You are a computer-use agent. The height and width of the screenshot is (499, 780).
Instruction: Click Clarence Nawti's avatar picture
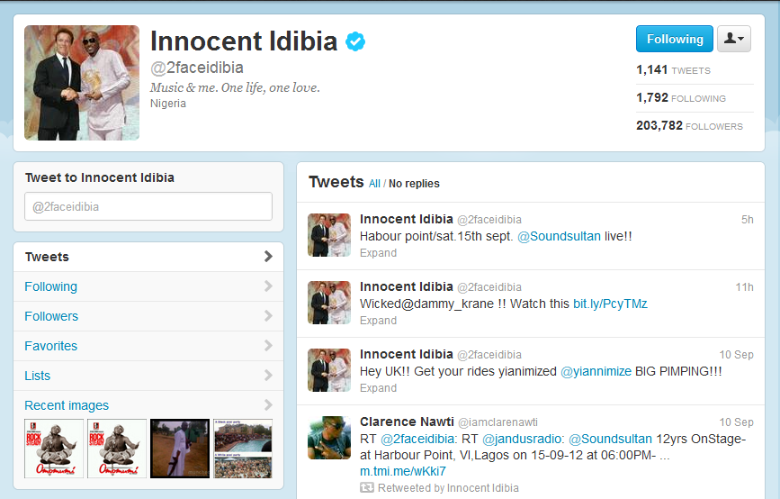tap(328, 437)
